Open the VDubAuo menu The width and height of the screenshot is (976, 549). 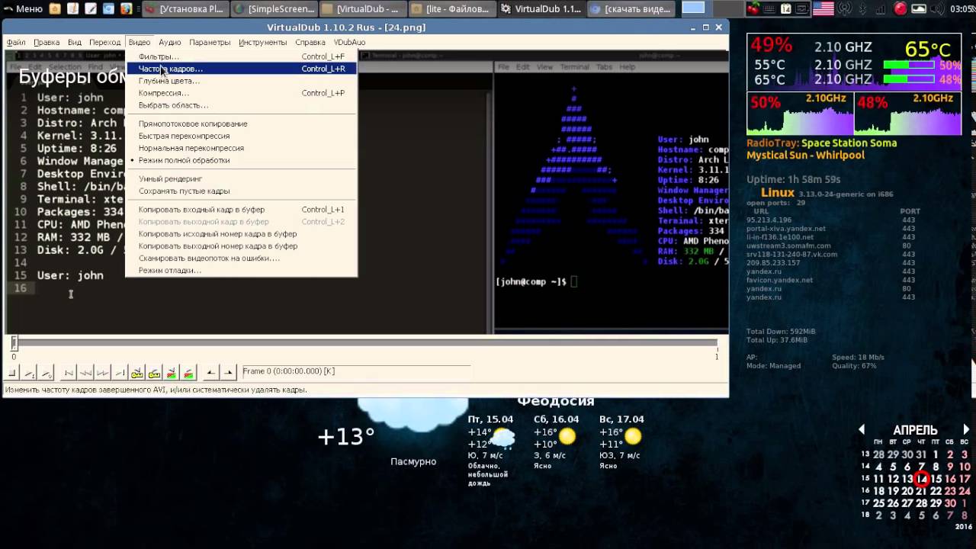pos(349,42)
